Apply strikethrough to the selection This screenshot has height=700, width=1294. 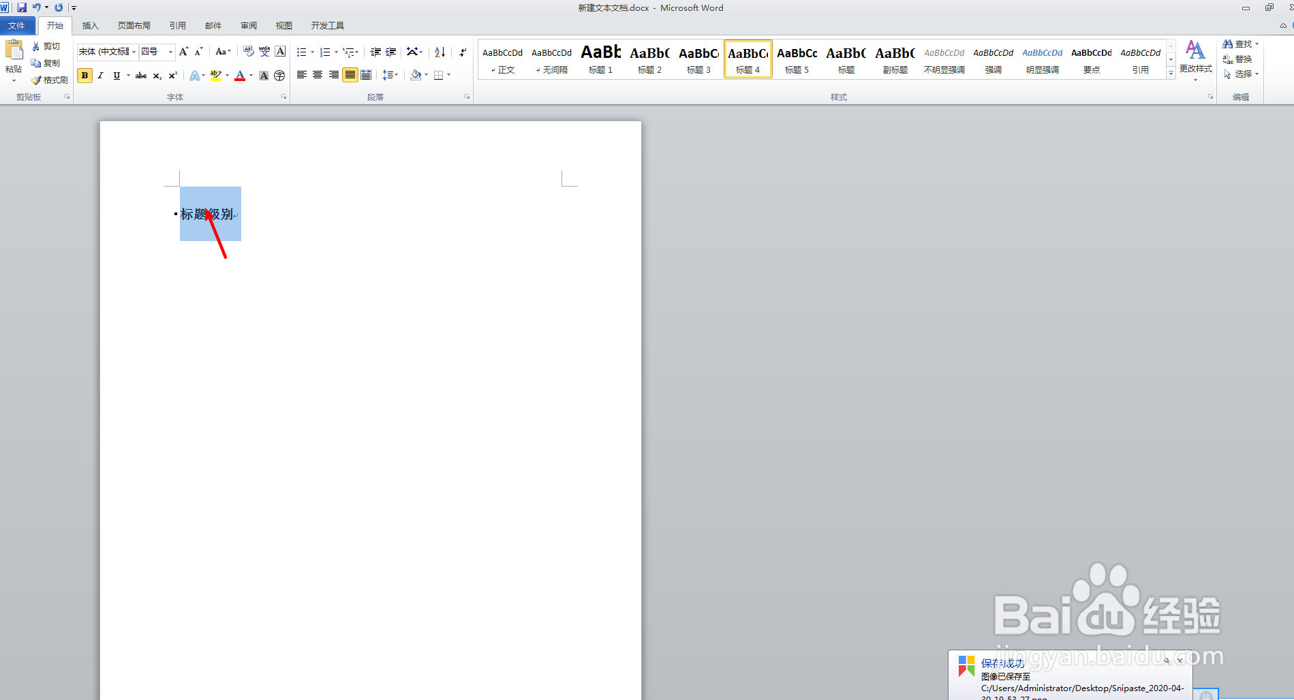click(x=140, y=76)
